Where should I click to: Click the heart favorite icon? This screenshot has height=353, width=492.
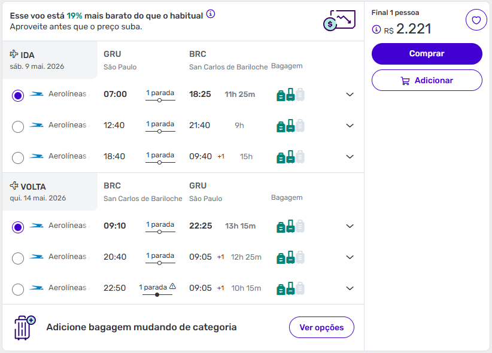tap(476, 20)
